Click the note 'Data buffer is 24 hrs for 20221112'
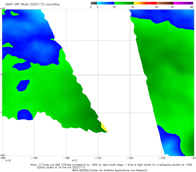 click(x=61, y=168)
